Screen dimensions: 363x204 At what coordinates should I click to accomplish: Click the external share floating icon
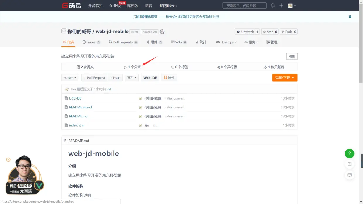(350, 164)
